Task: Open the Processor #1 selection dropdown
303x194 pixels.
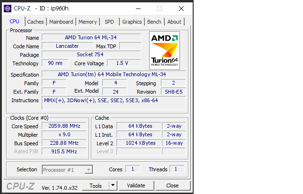Action: [67, 170]
